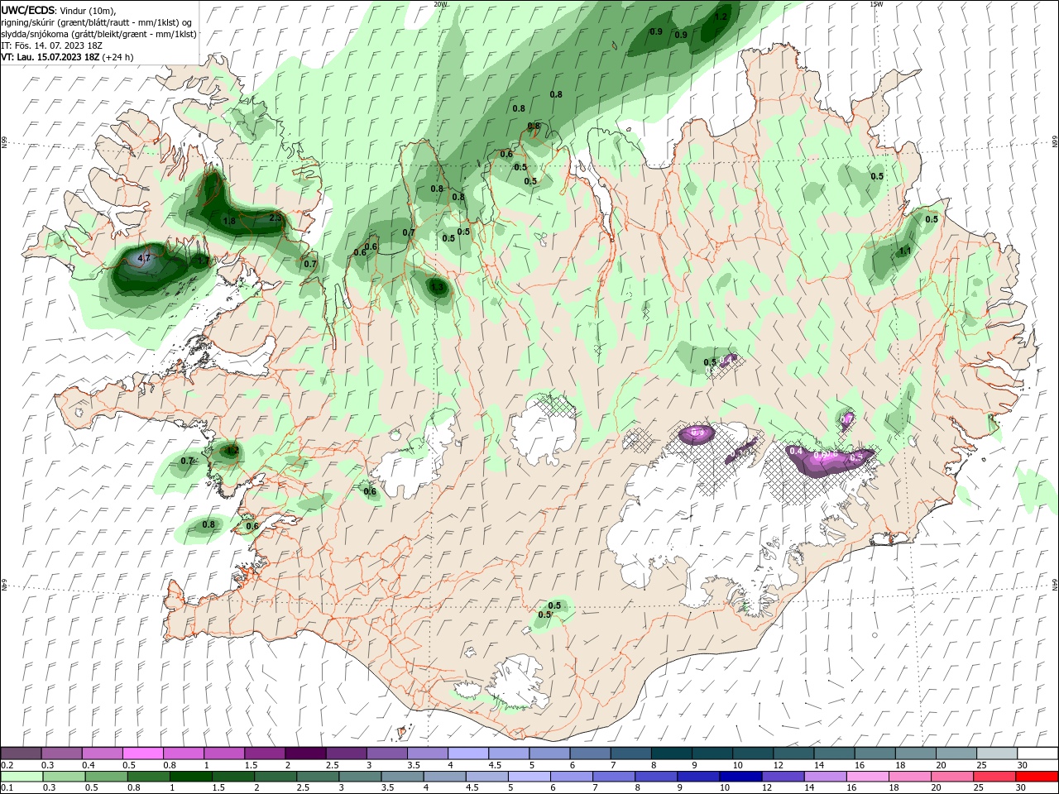This screenshot has height=794, width=1059.
Task: Click the lavender legend swatch labeled 14
Action: [825, 777]
